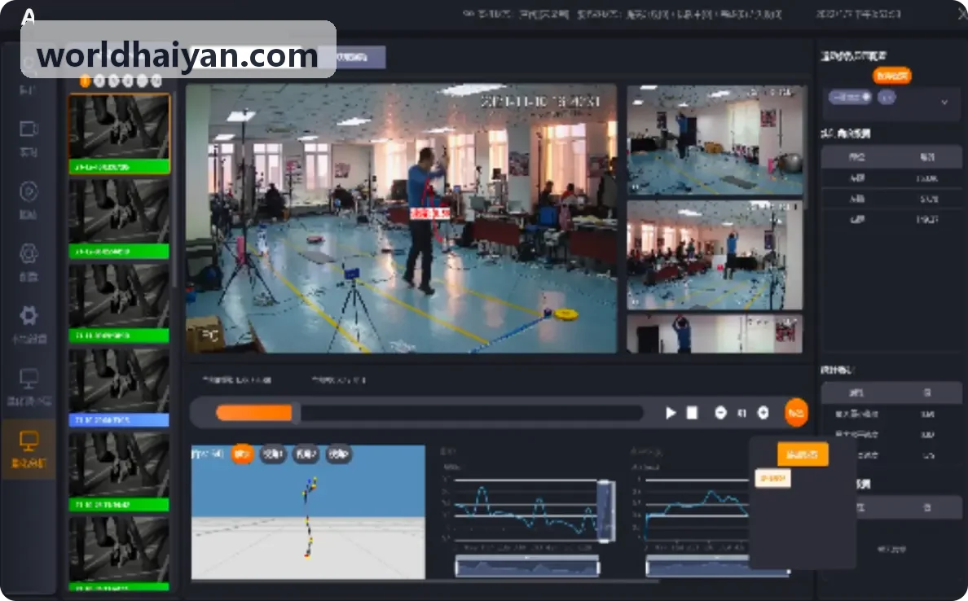The height and width of the screenshot is (601, 968).
Task: Select the blue-labeled clip thumbnail
Action: pyautogui.click(x=119, y=388)
